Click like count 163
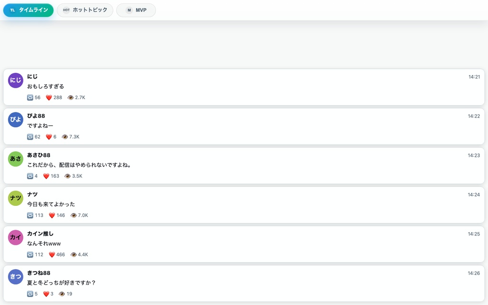 tap(55, 176)
